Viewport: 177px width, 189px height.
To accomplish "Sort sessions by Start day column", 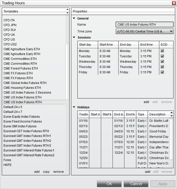I will 88,45.
